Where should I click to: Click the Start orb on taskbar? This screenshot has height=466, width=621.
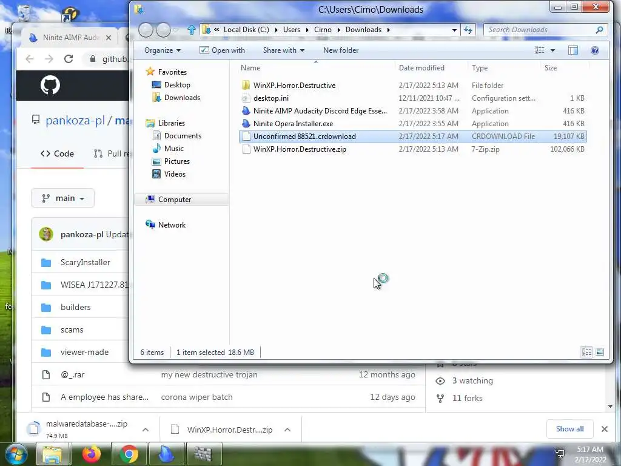coord(16,454)
